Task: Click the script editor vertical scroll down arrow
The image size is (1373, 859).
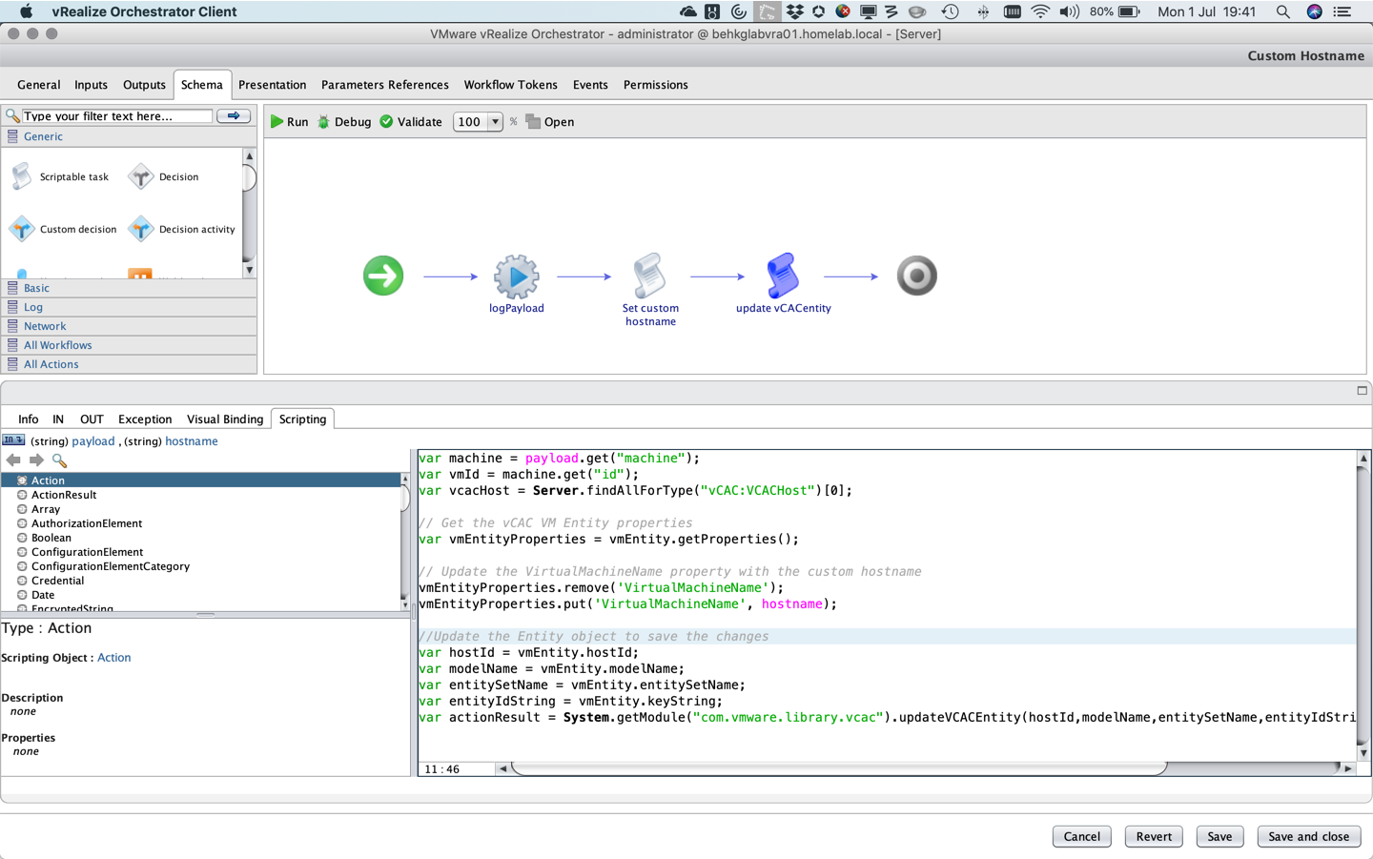Action: click(1363, 753)
